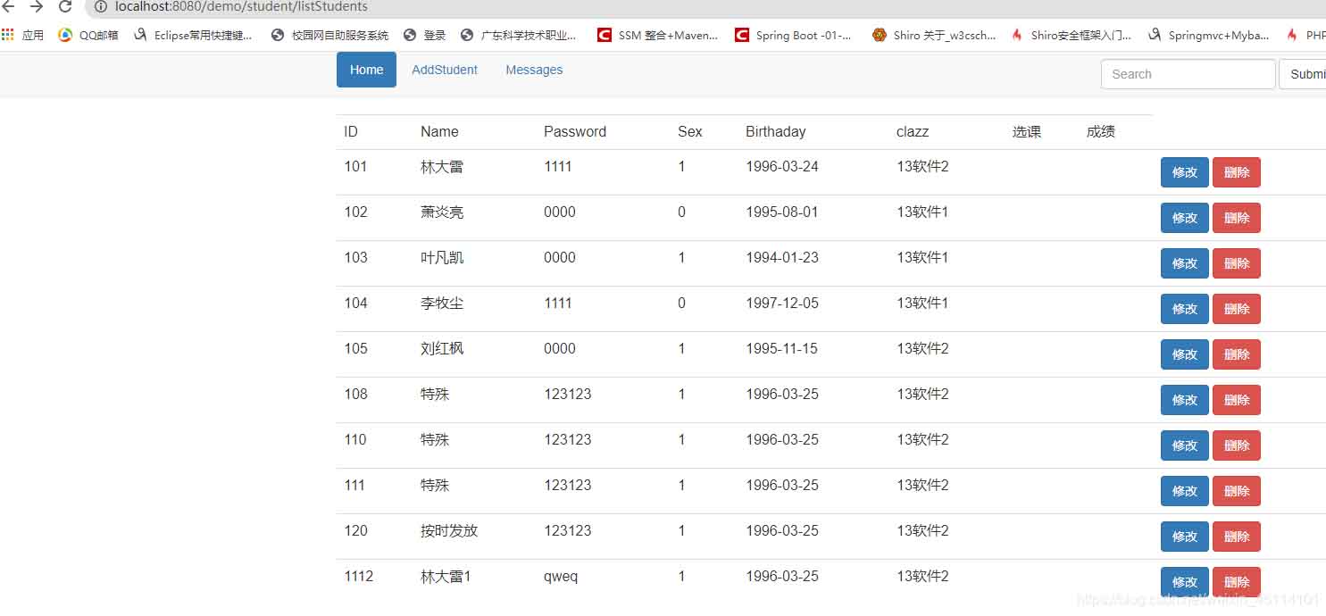Viewport: 1326px width, 616px height.
Task: Click the browser forward arrow
Action: tap(37, 7)
